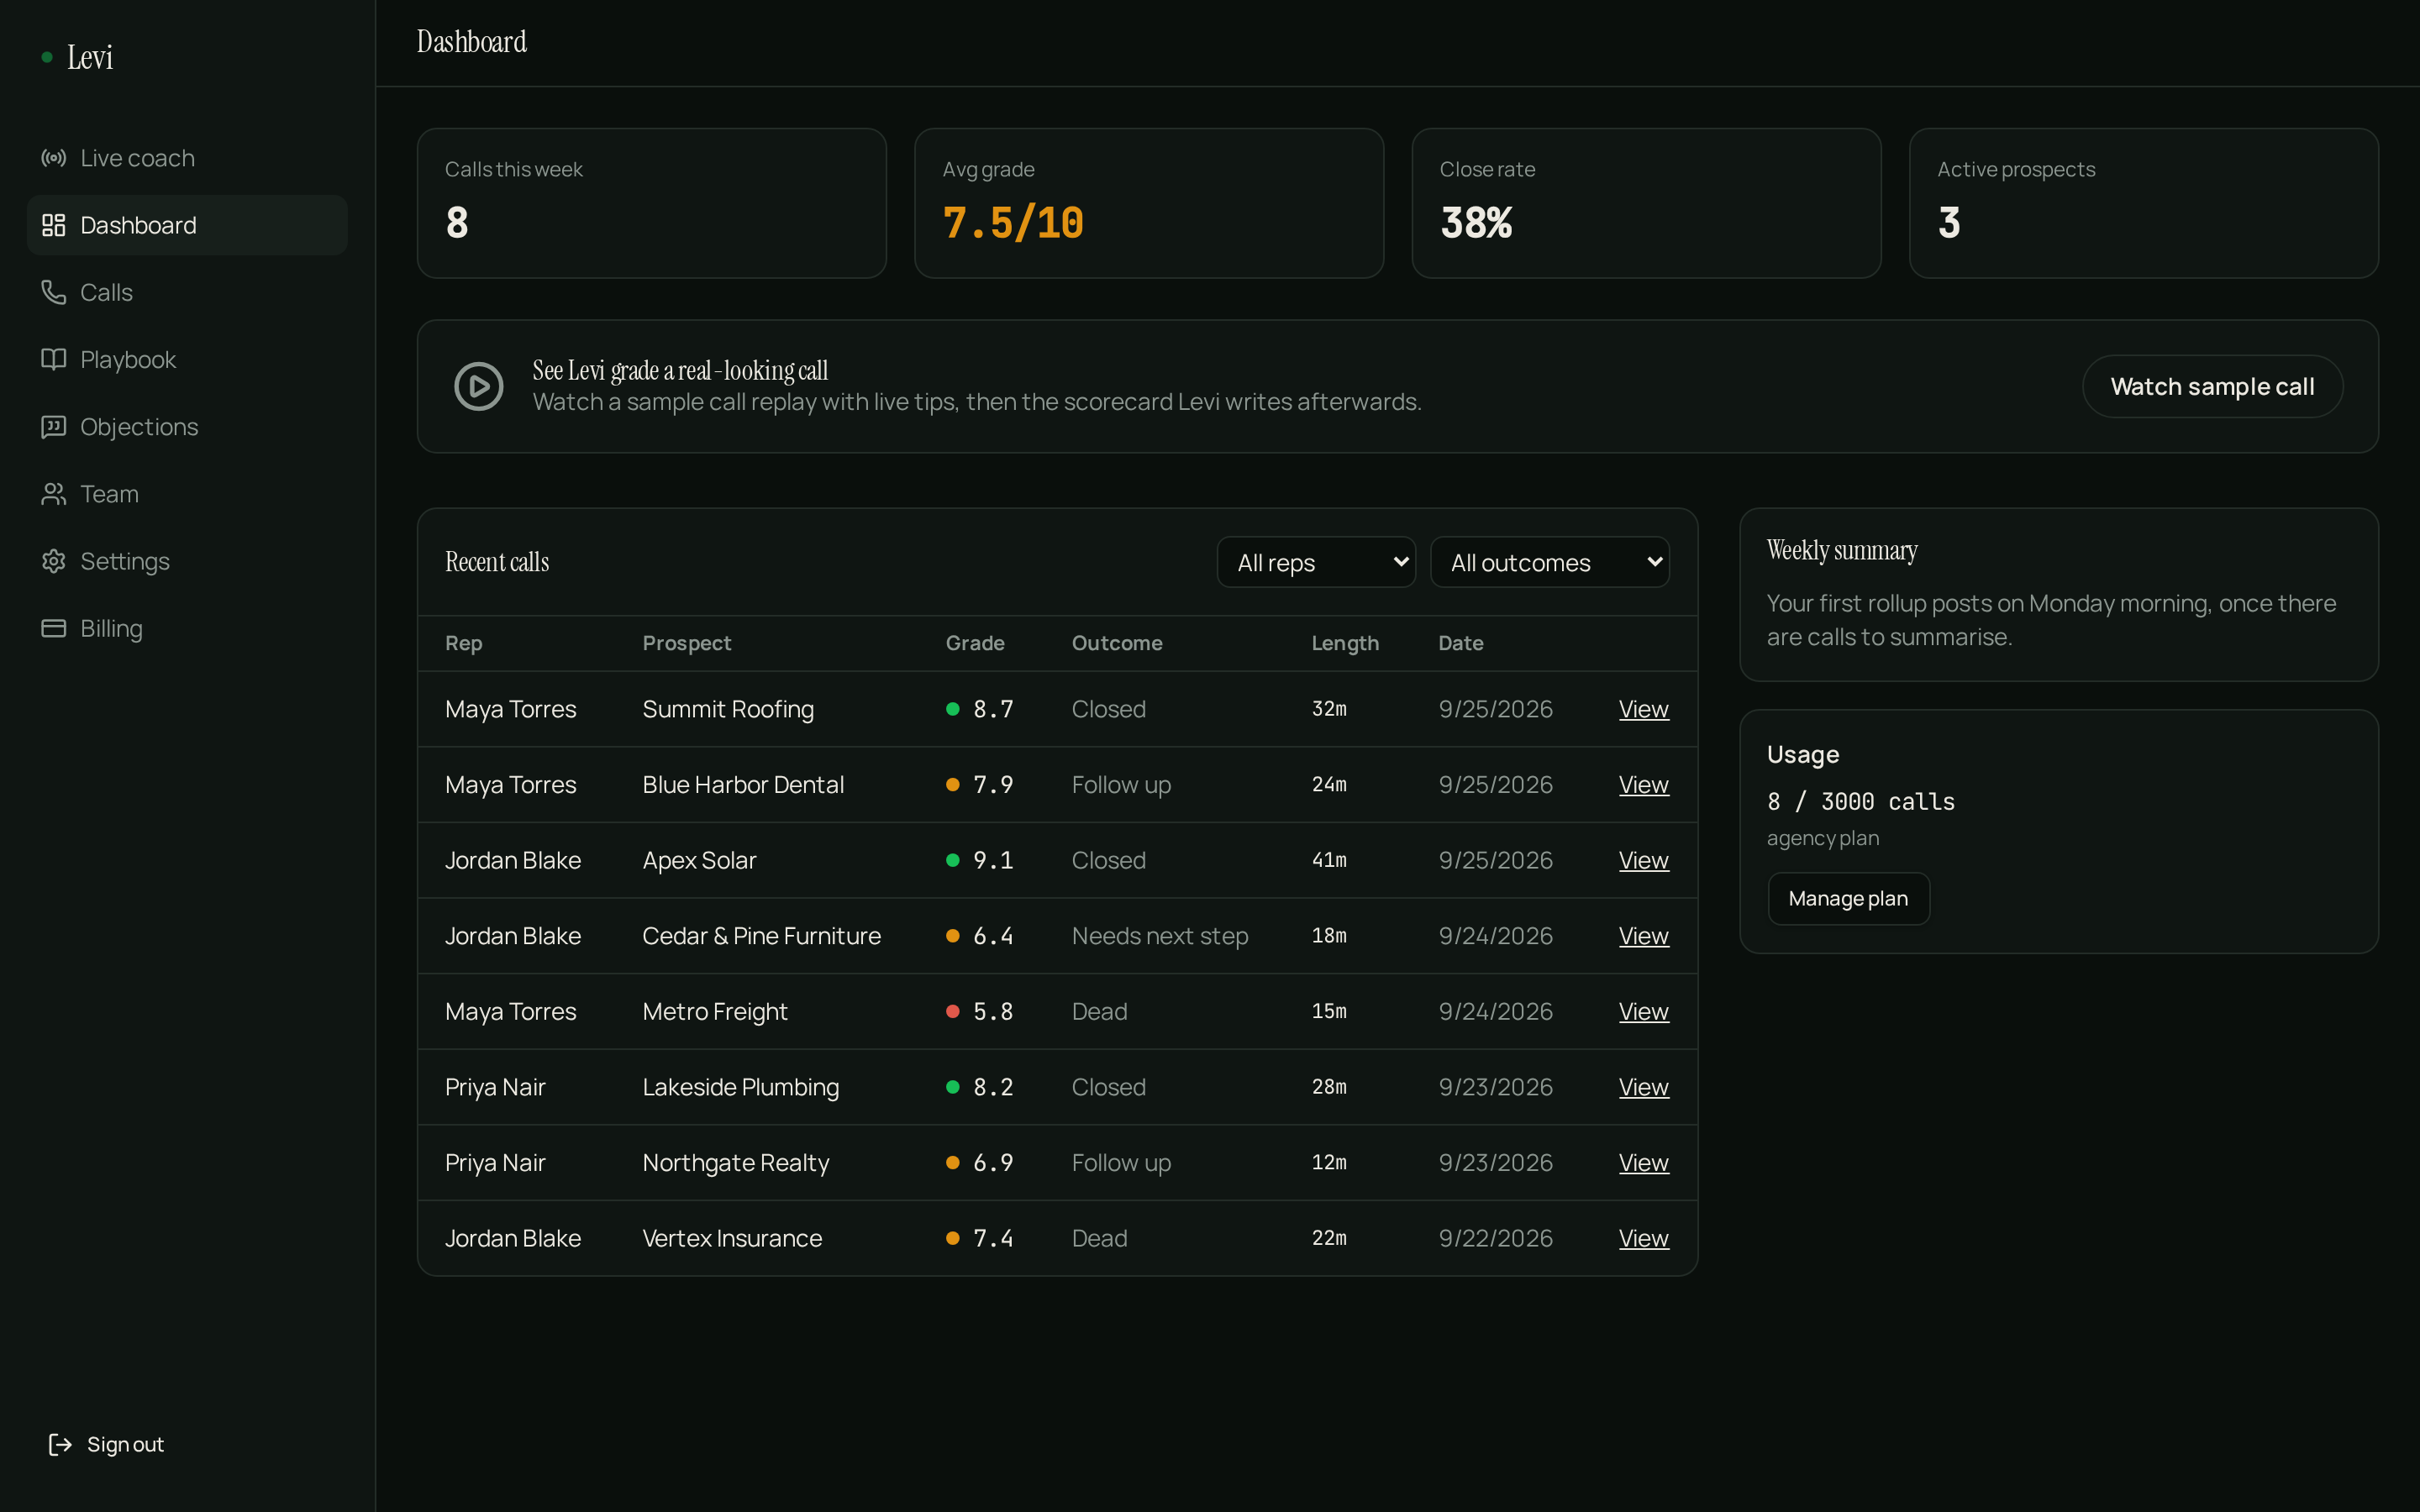Click the agency plan label
Viewport: 2420px width, 1512px height.
point(1823,838)
